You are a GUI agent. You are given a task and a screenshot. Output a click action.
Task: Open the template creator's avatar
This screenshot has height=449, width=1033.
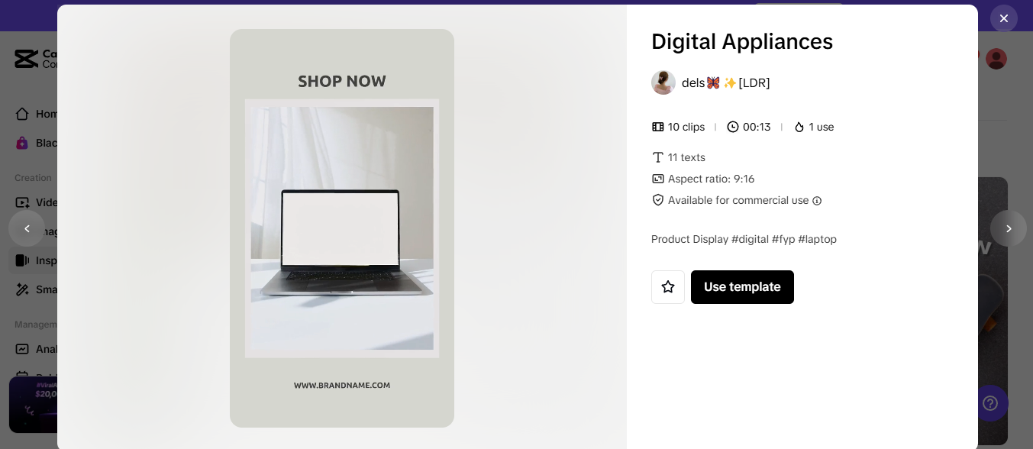tap(663, 82)
